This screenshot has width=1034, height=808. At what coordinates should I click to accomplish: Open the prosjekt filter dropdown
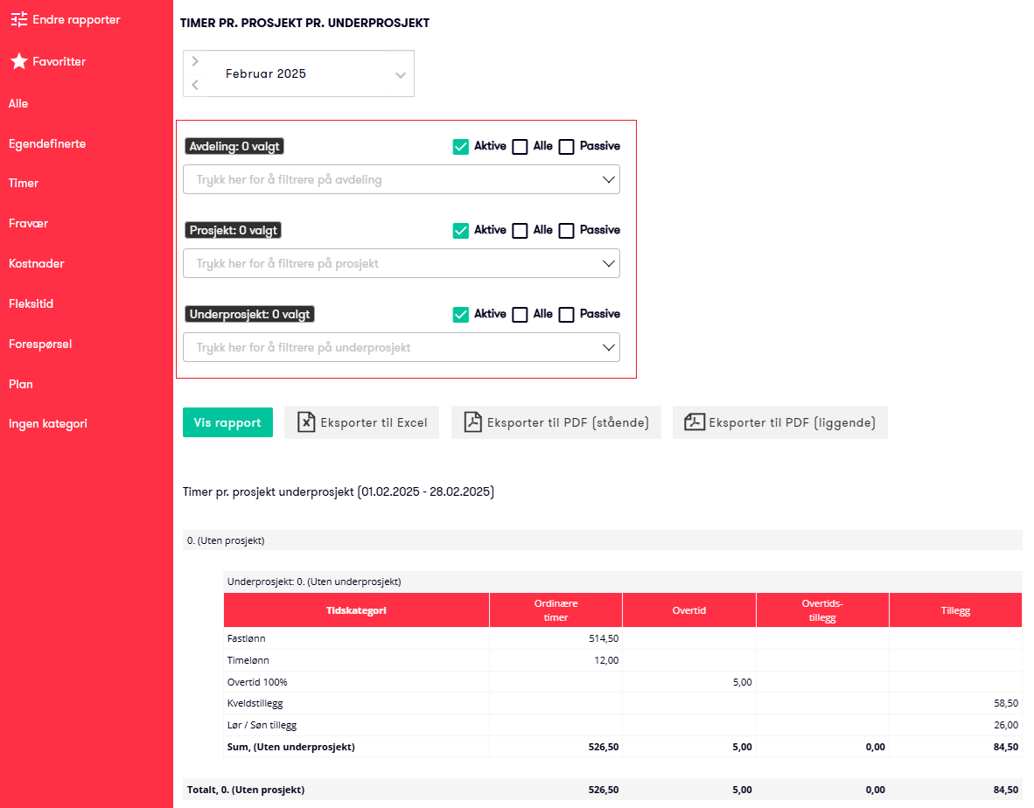(401, 263)
